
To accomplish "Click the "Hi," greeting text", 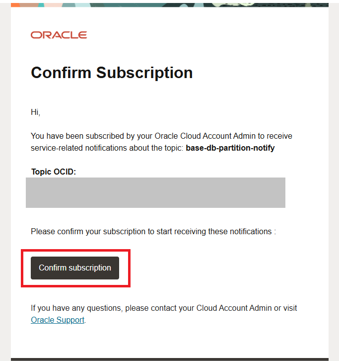I will coord(35,112).
